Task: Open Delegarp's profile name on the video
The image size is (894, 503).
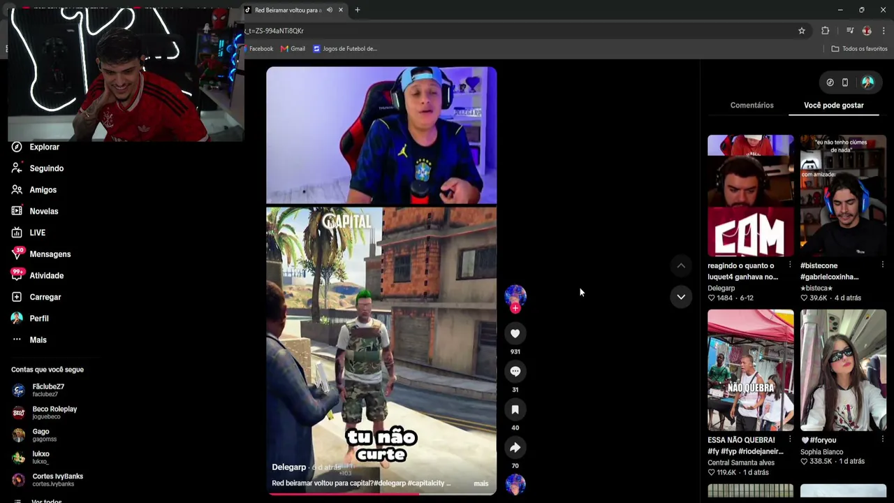Action: coord(289,467)
